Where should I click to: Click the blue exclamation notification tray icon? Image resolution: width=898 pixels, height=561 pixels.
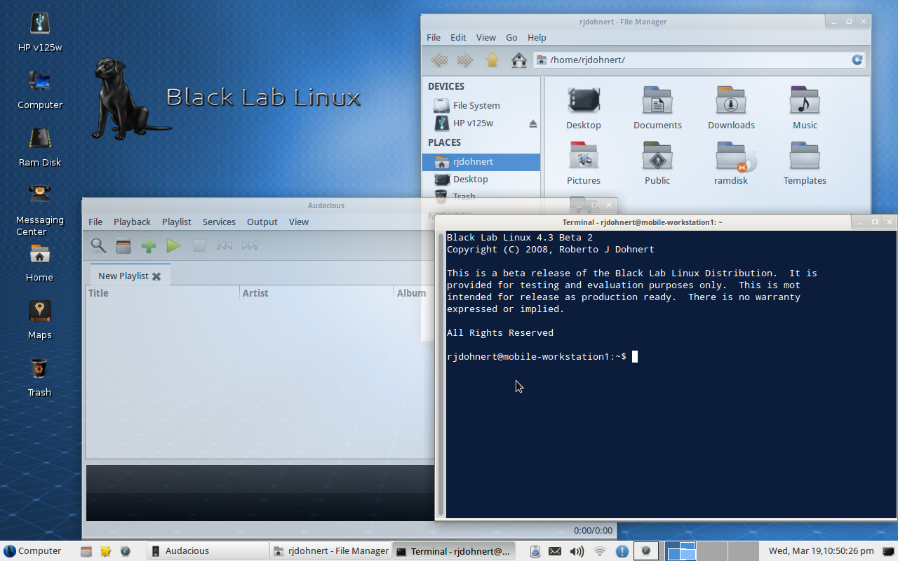(x=622, y=551)
